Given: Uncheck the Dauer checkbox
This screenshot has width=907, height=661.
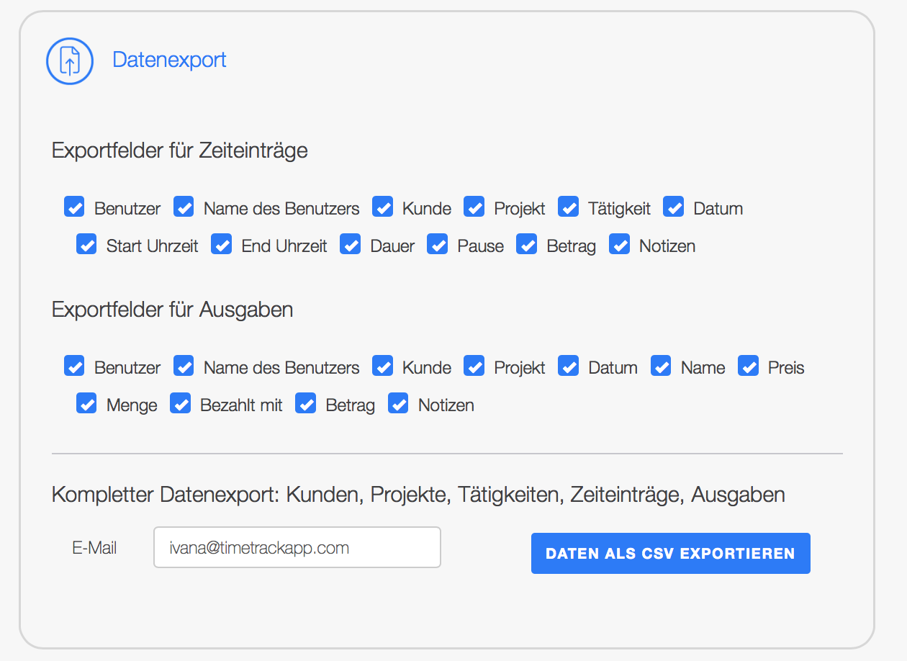Looking at the screenshot, I should click(351, 244).
